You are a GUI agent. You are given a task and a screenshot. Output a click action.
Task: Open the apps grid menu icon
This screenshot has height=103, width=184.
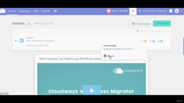coord(55,11)
